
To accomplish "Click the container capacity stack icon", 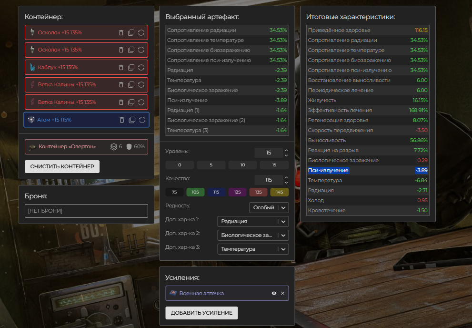I will [x=113, y=147].
